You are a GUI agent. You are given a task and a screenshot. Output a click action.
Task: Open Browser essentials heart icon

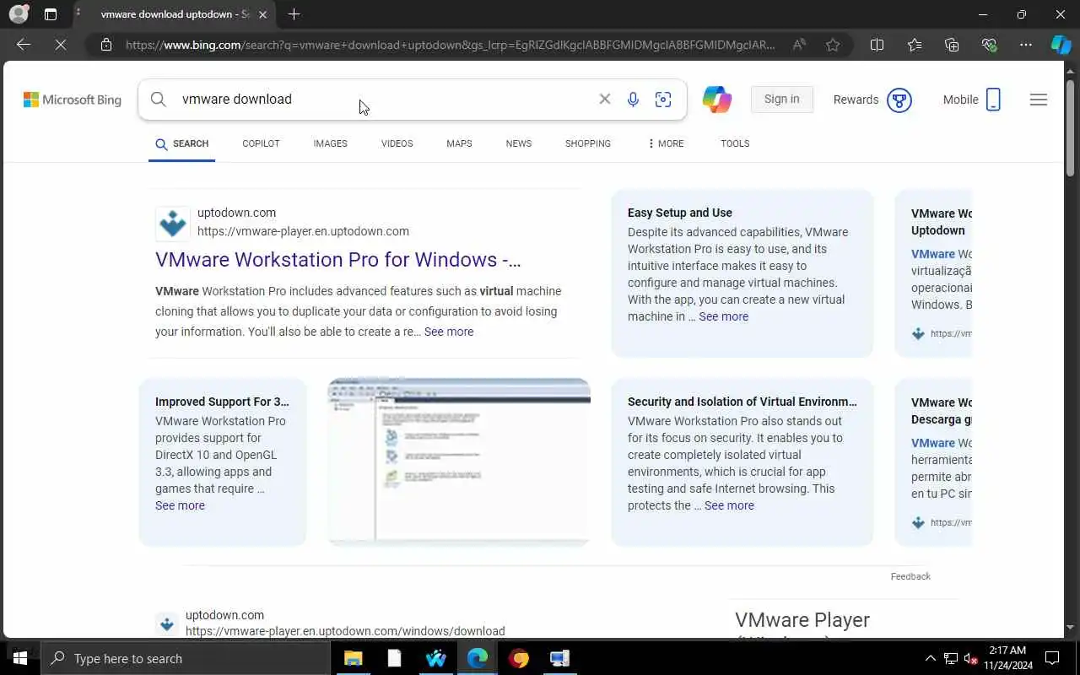[989, 45]
